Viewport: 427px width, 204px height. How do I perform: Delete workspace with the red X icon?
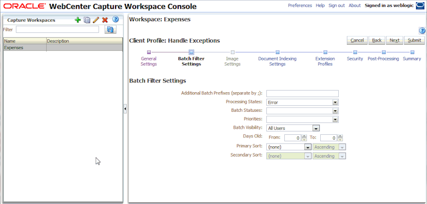coord(105,20)
